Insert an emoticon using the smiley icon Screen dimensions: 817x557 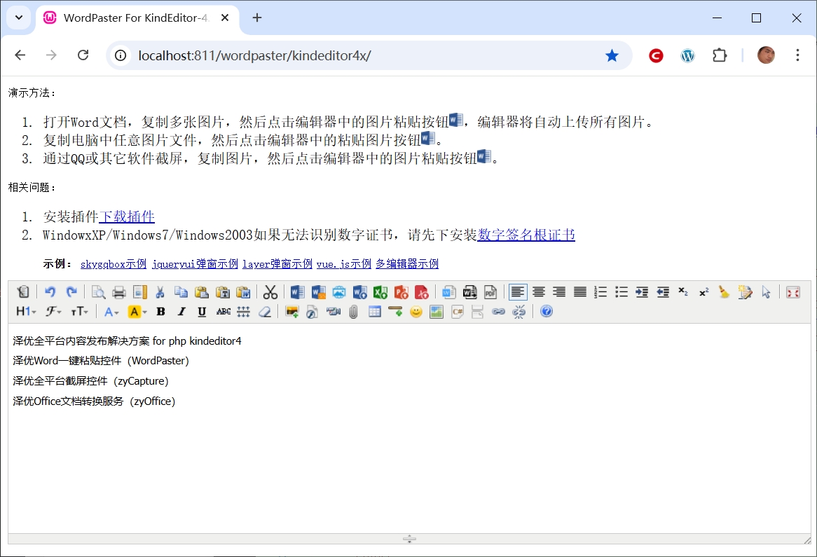[416, 312]
